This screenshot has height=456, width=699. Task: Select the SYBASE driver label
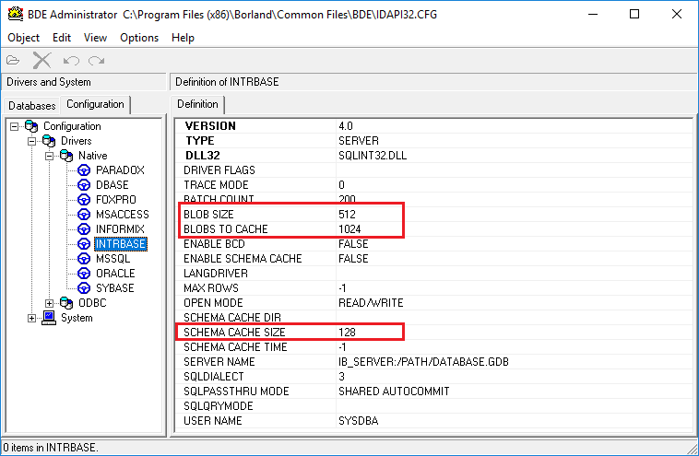[x=114, y=287]
